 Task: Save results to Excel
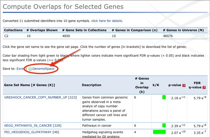tap(20, 69)
